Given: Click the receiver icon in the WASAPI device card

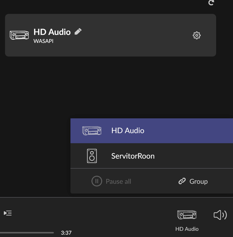Looking at the screenshot, I should (x=19, y=35).
